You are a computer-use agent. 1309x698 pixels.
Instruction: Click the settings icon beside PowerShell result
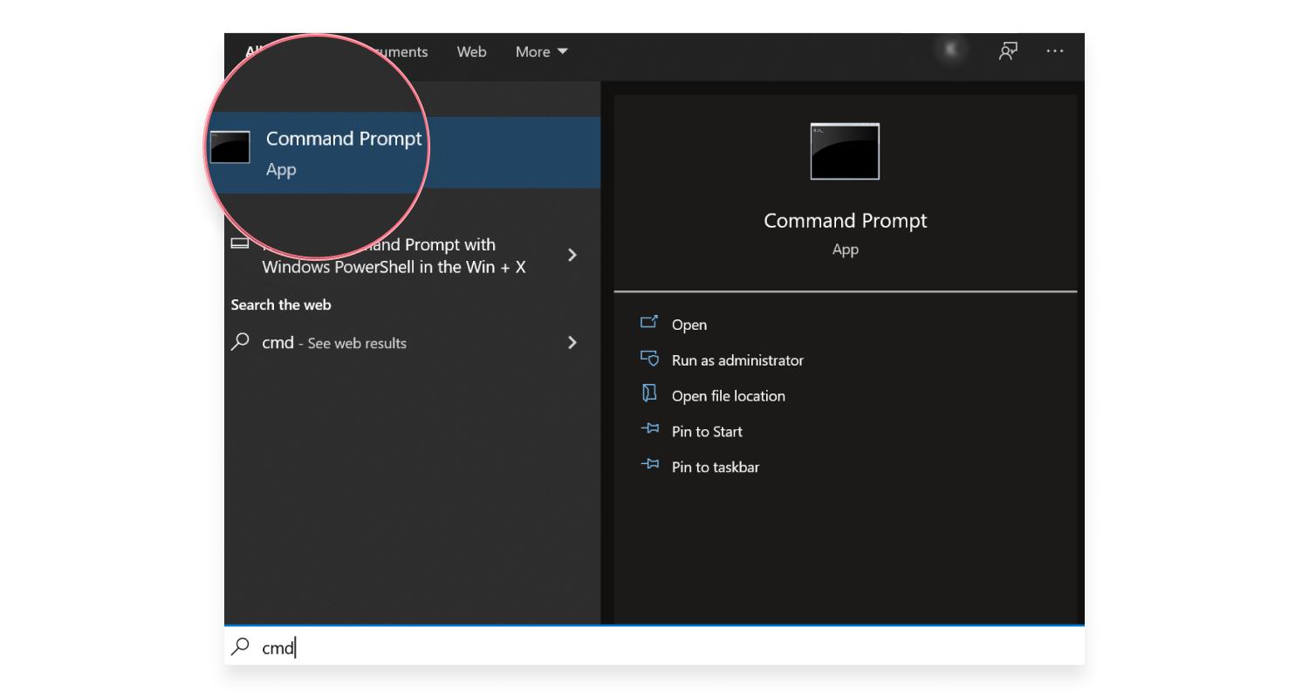[x=239, y=243]
